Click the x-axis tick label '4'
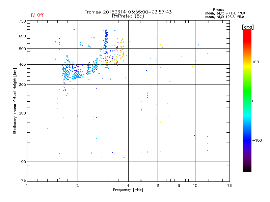This screenshot has height=202, width=270. pos(128,186)
